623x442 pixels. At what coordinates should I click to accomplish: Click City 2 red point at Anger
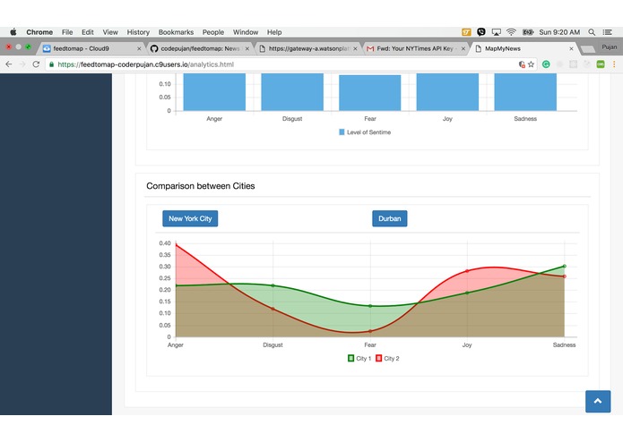pyautogui.click(x=176, y=245)
